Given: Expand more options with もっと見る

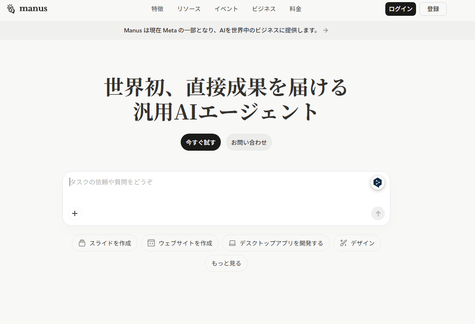Looking at the screenshot, I should click(226, 263).
